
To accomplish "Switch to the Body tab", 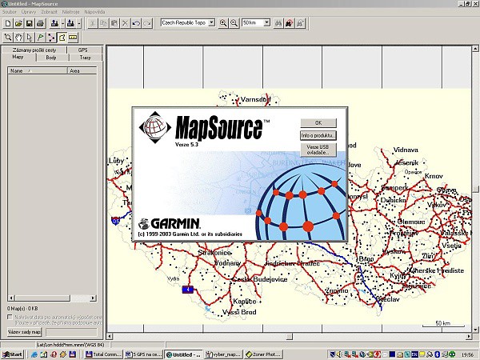I will pyautogui.click(x=51, y=58).
